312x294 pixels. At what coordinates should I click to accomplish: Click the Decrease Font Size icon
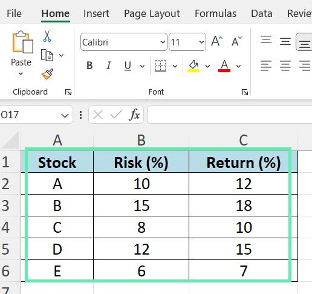236,41
